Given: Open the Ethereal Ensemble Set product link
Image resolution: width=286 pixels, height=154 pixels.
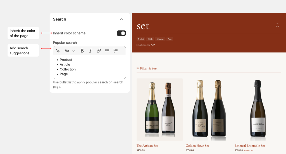Looking at the screenshot, I should tap(249, 146).
